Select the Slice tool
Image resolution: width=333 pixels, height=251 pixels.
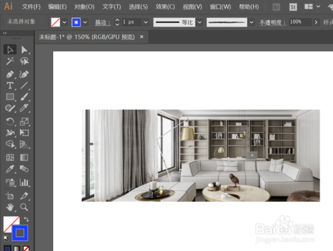(x=24, y=196)
